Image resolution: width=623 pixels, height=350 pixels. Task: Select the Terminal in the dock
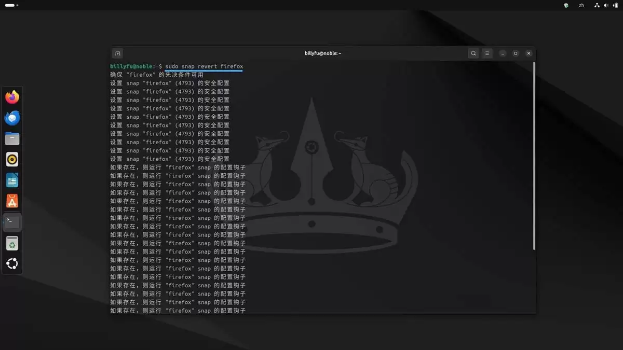pos(12,221)
